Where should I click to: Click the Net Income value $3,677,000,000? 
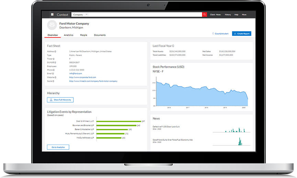tap(226, 55)
